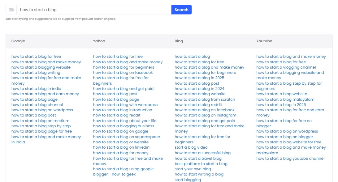Open Yahoo suggestion 'how to start a blog on squarespace'
Screen dimensions: 338x182
[x=126, y=137]
